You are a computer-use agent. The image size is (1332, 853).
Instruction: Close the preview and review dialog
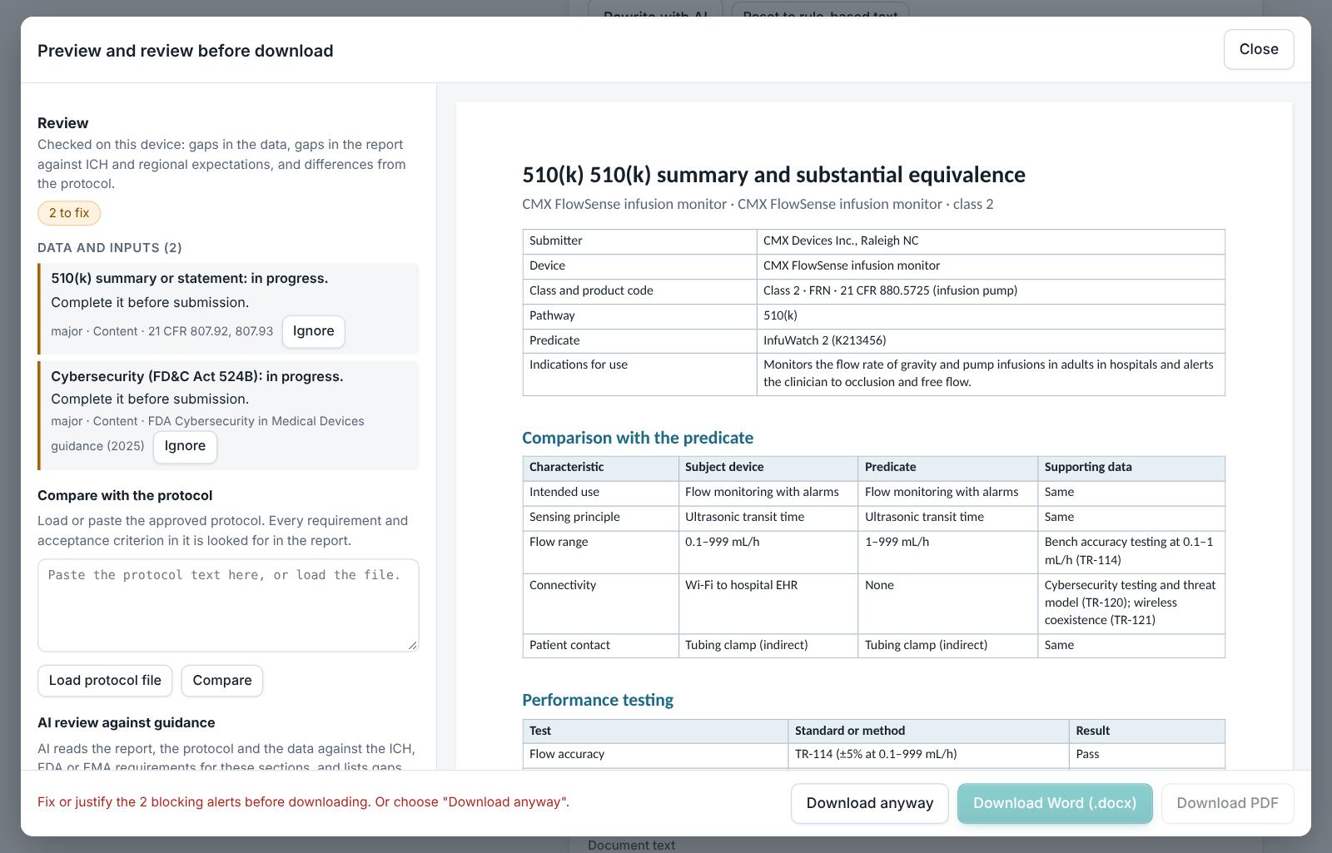[1258, 49]
